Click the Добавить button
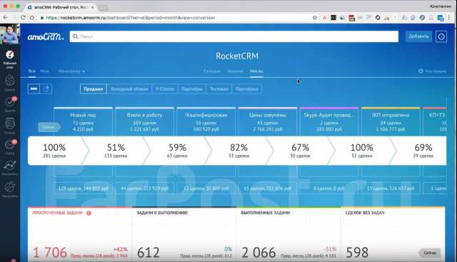Viewport: 457px width, 262px height. [x=418, y=36]
